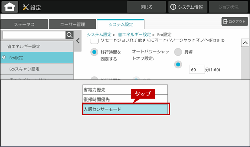Click the 設定 wrench icon
The width and height of the screenshot is (250, 147).
point(26,7)
